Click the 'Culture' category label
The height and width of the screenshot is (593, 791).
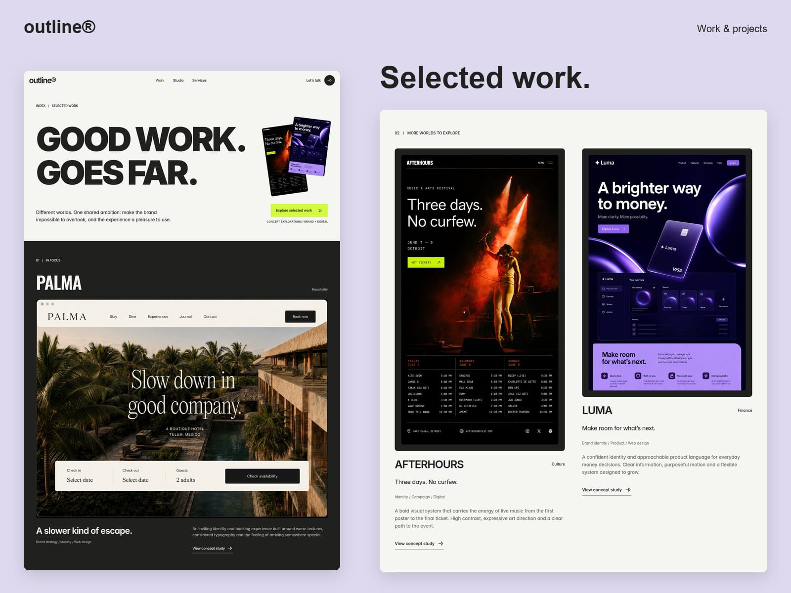(558, 464)
